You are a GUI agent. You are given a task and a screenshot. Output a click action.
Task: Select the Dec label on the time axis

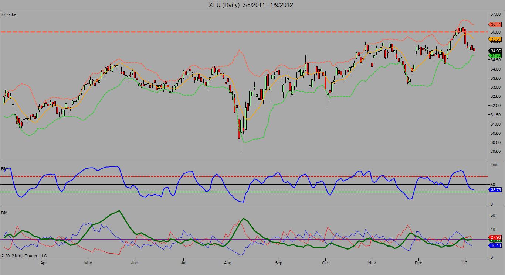[418, 263]
